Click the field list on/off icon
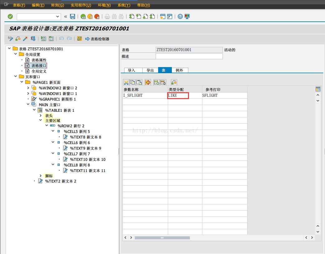Viewport: 325px width, 254px height. tap(79, 39)
